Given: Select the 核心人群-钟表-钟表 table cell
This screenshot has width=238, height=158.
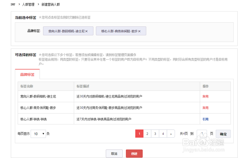Looking at the screenshot, I should coord(46,119).
